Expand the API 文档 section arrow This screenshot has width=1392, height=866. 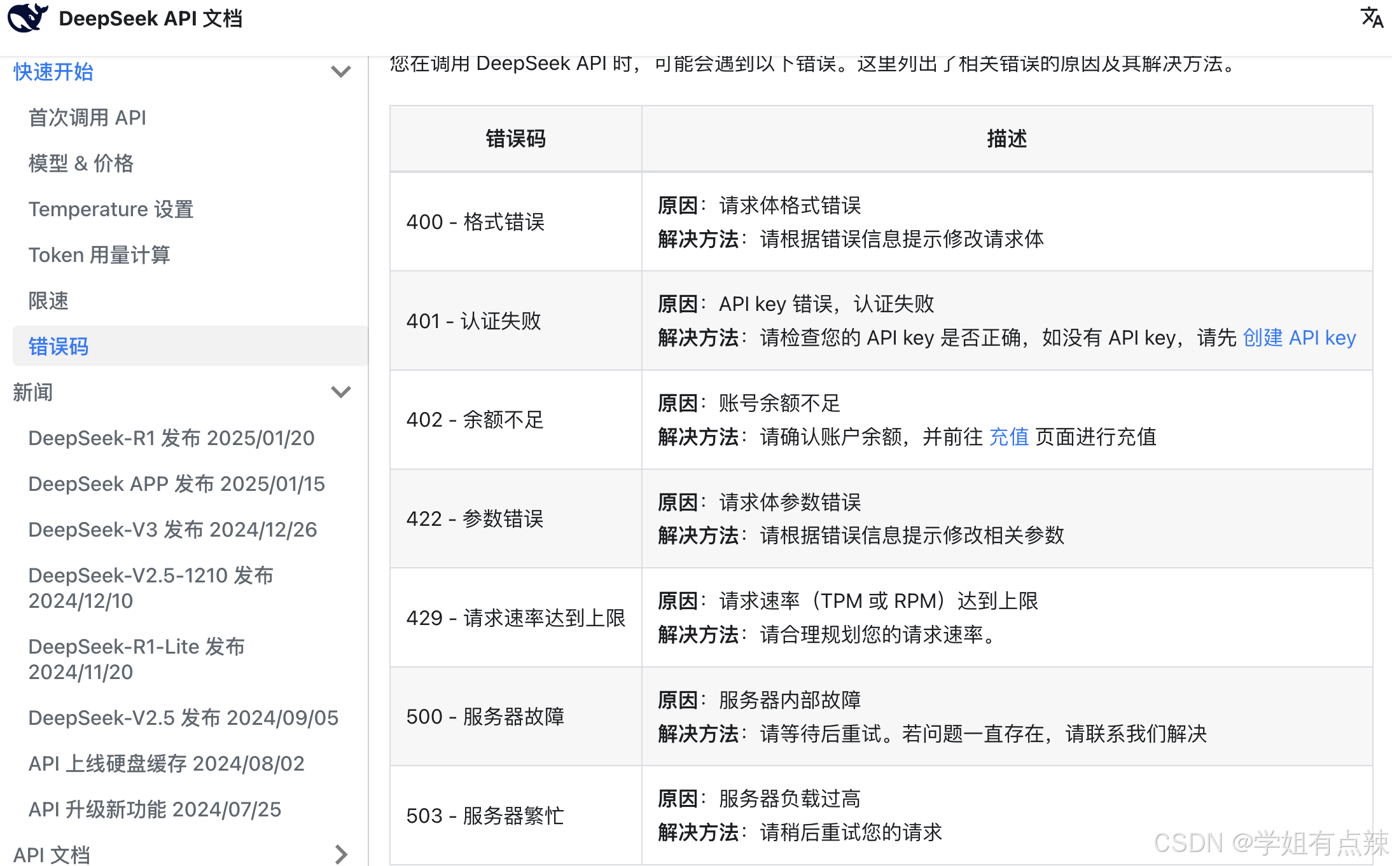[341, 854]
